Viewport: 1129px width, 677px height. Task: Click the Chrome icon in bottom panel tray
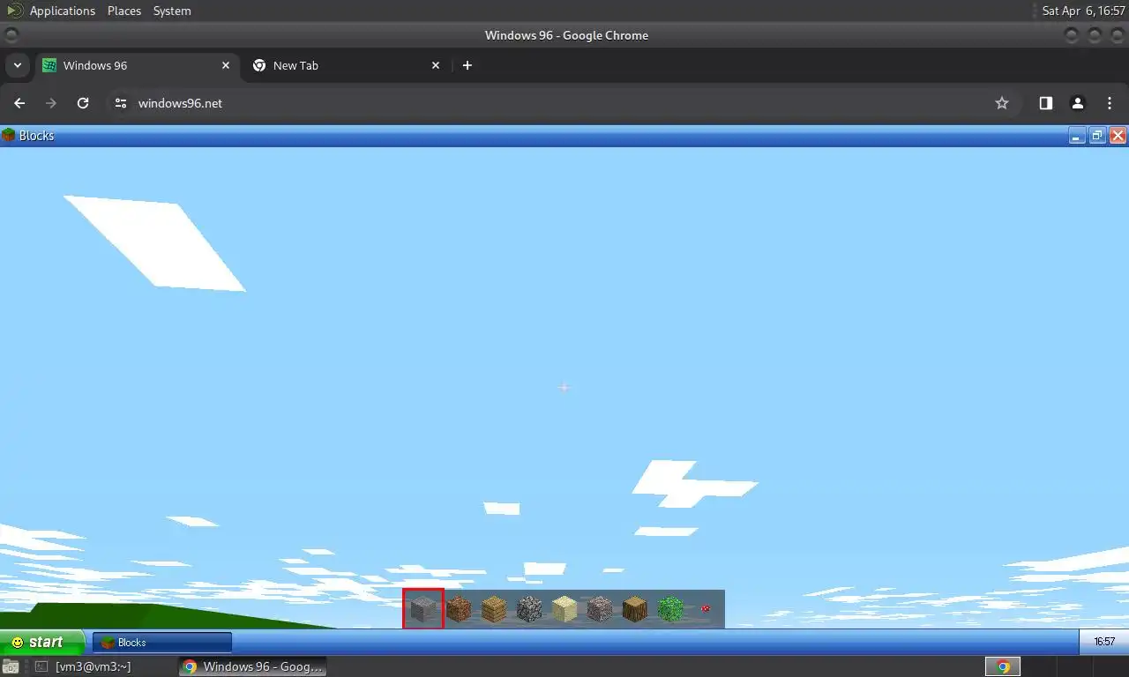click(x=1003, y=666)
